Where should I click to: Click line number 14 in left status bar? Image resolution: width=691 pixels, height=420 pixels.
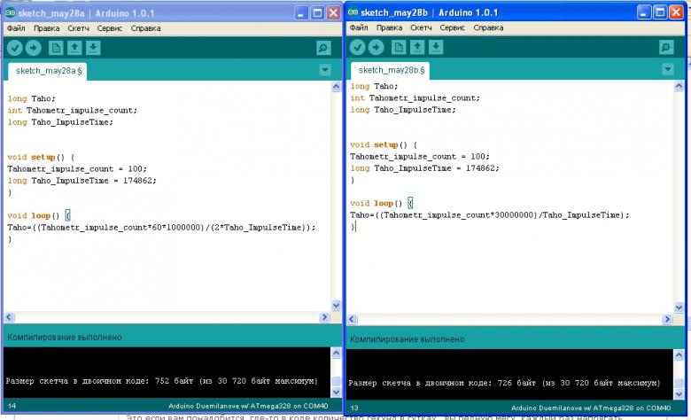12,406
